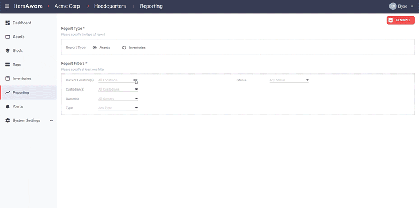419x208 pixels.
Task: Open the Elyse user dropdown arrow
Action: pyautogui.click(x=412, y=6)
